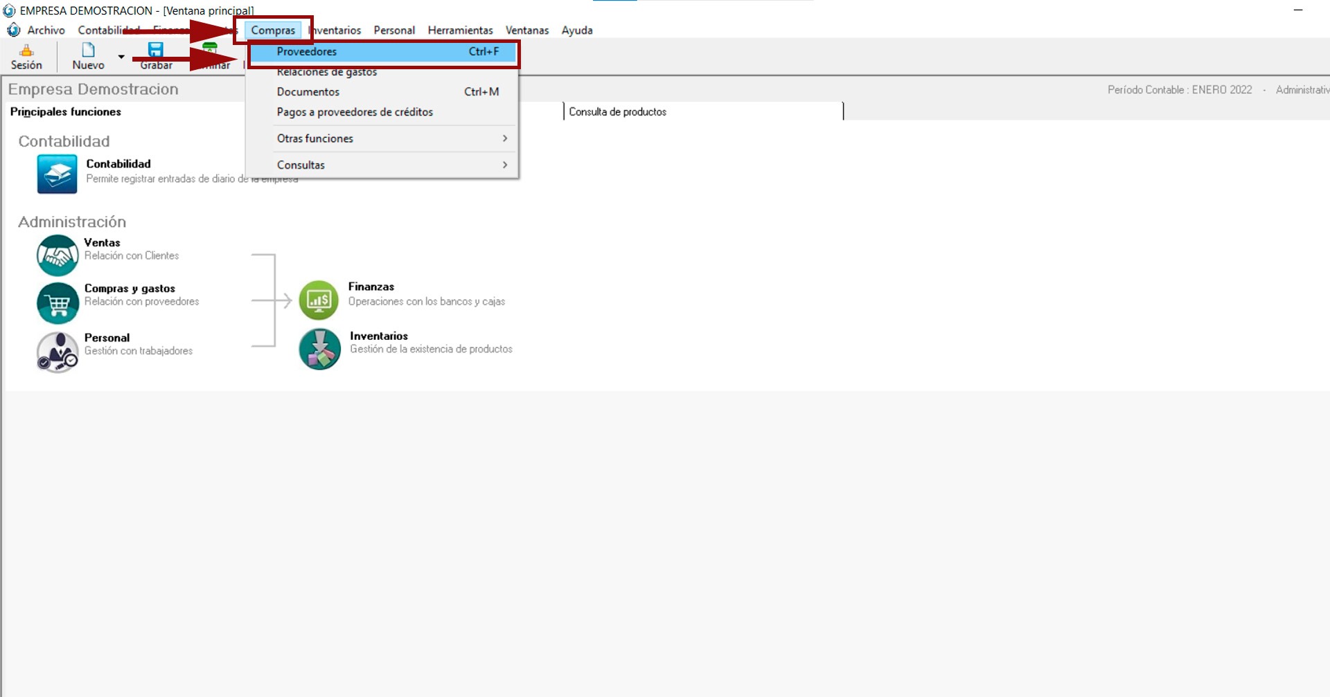Viewport: 1330px width, 697px height.
Task: Open the Compras y gastos cart icon
Action: (57, 303)
